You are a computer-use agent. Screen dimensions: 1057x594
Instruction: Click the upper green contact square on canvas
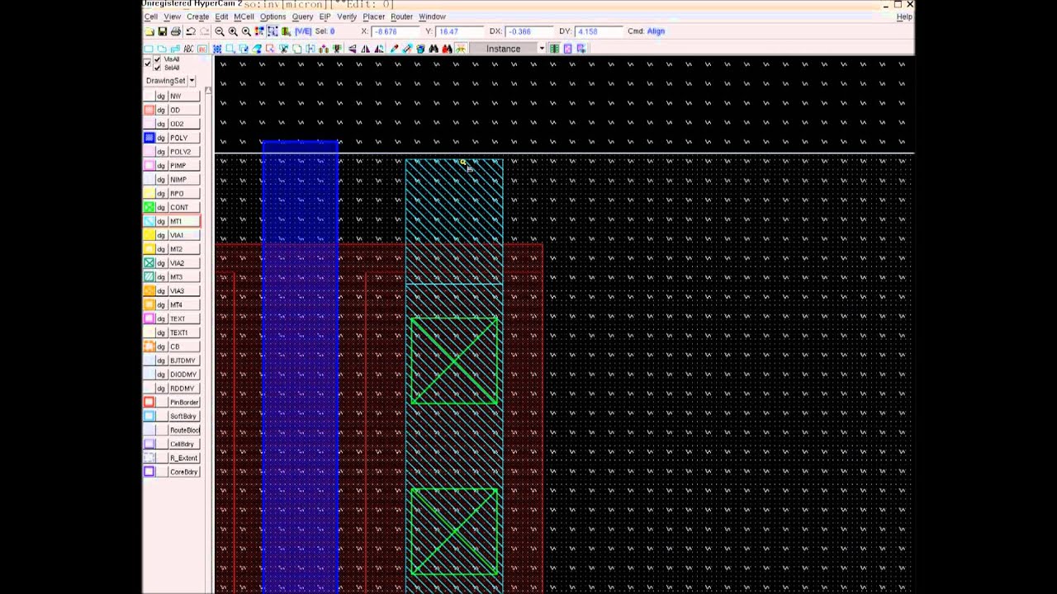click(454, 361)
